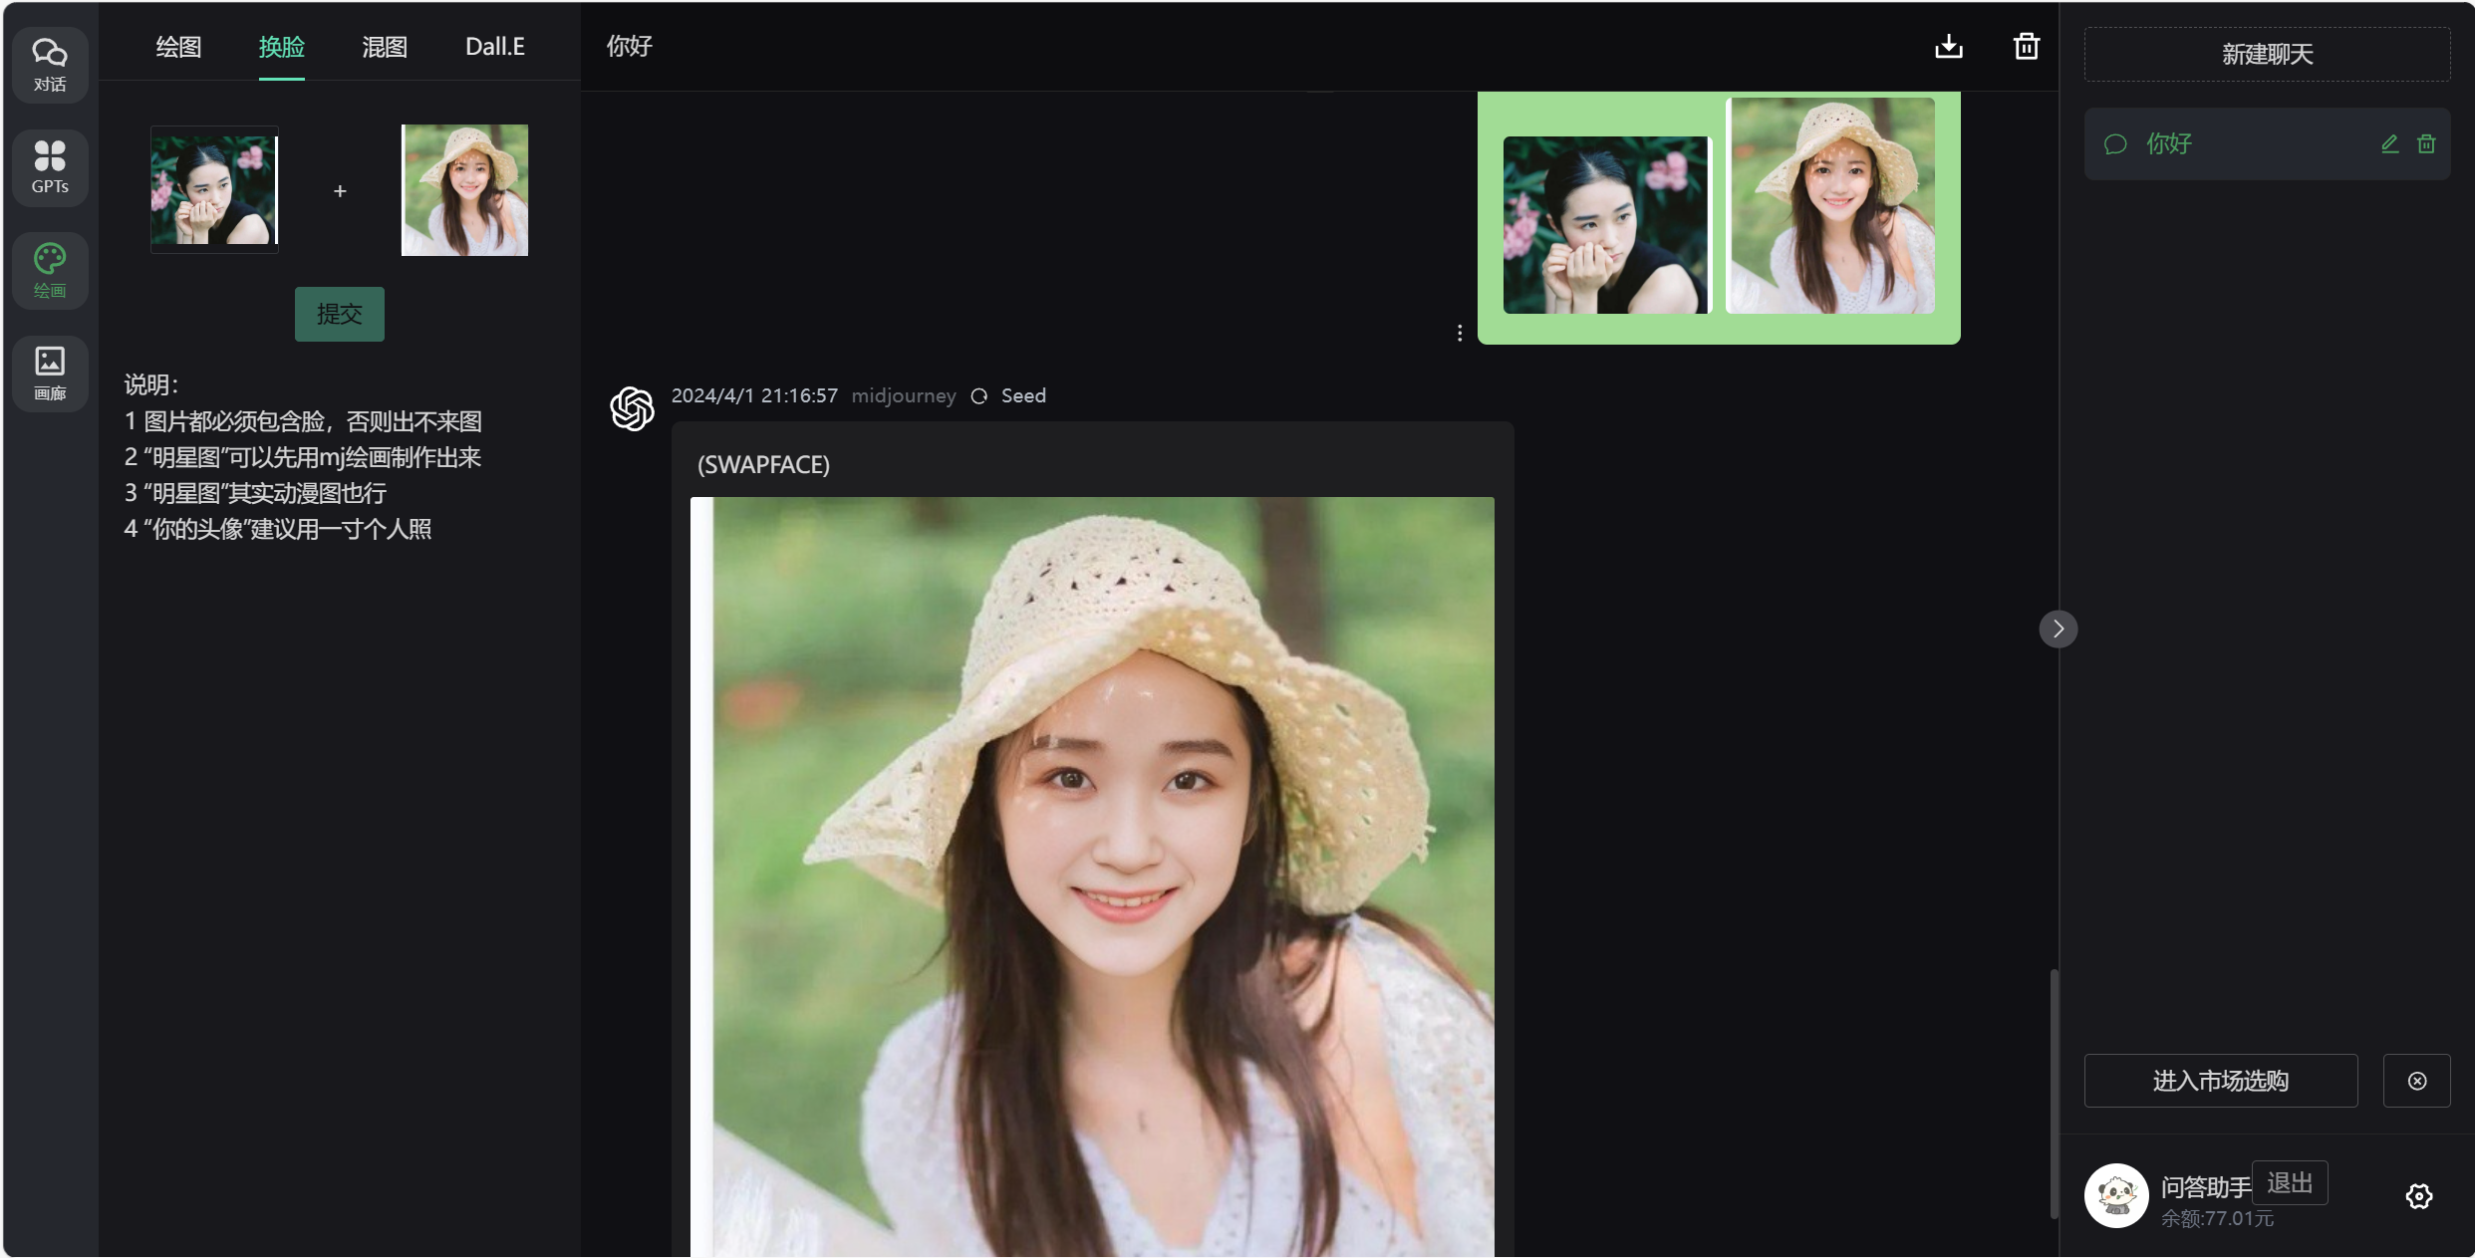Screen dimensions: 2475x1258
Task: Collapse the right panel with arrow chevron
Action: (2058, 629)
